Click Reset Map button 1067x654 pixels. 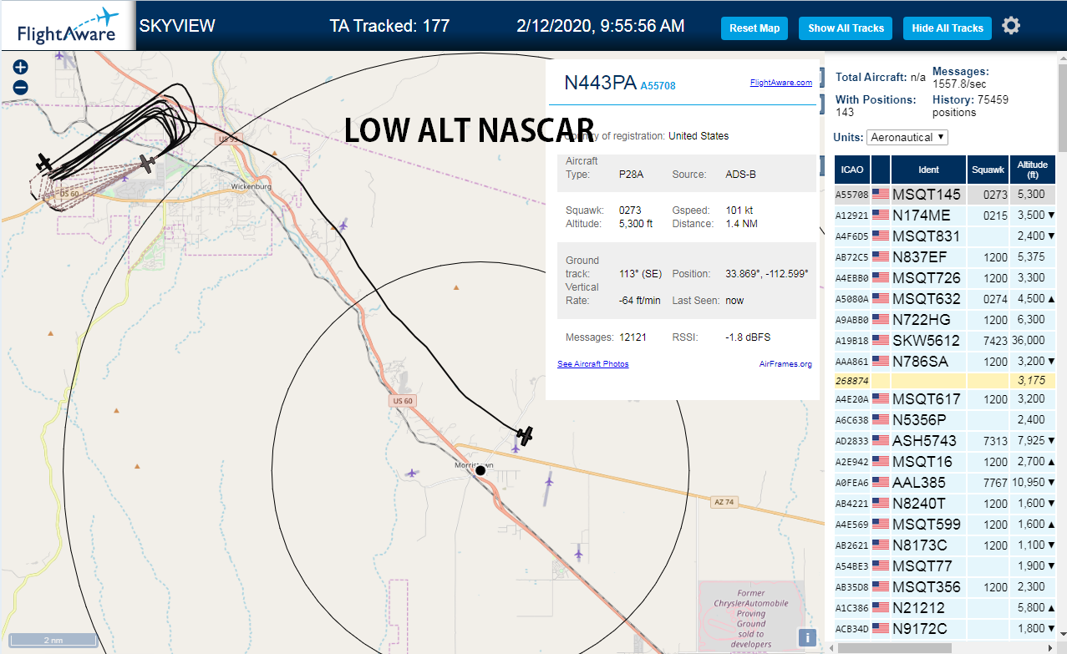(x=755, y=28)
